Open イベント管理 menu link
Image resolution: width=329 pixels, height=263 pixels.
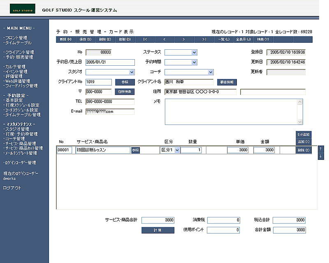pos(16,72)
